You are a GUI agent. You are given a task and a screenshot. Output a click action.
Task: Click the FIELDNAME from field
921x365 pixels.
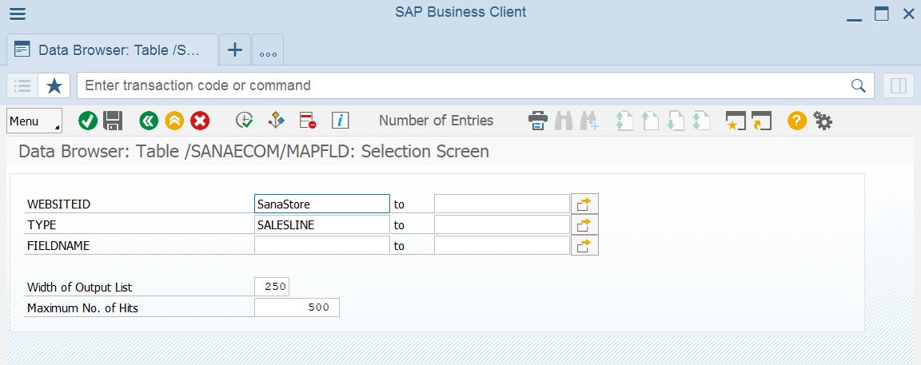click(322, 245)
